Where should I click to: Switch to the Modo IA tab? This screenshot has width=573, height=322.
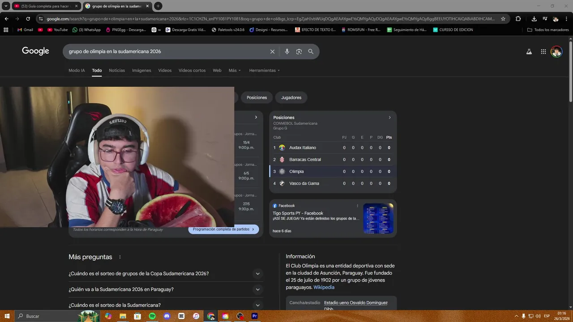click(x=77, y=70)
